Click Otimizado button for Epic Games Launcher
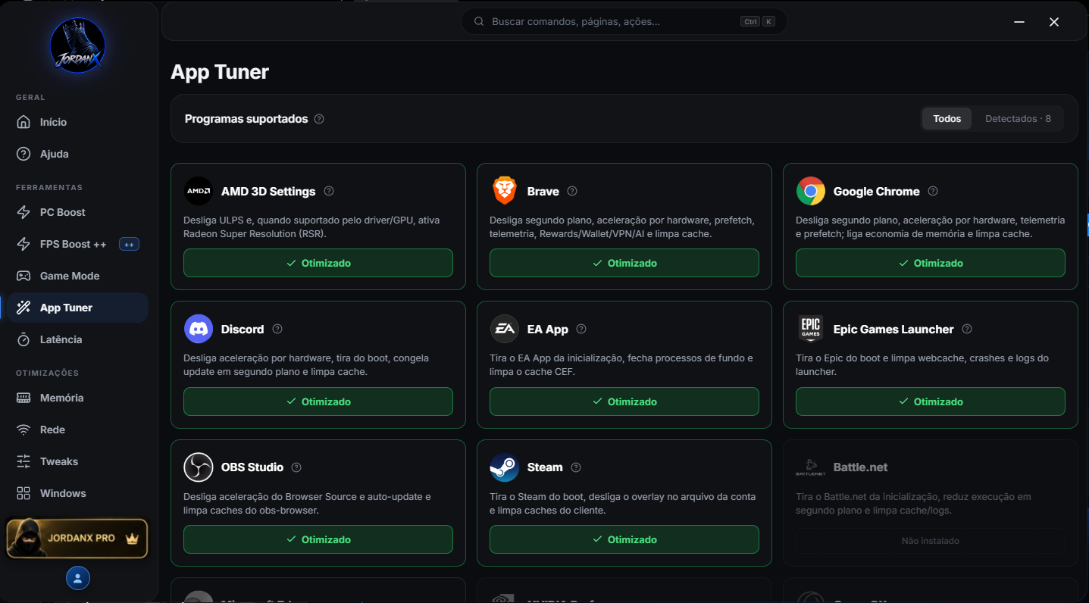This screenshot has height=603, width=1089. pyautogui.click(x=931, y=401)
